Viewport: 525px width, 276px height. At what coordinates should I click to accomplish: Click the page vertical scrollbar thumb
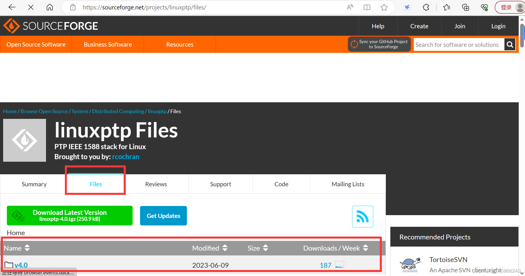pos(522,36)
